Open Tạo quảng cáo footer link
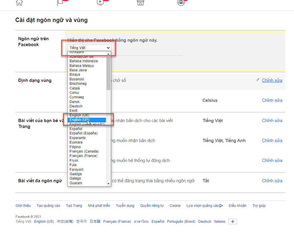Screen dimensions: 294x233 [x=48, y=206]
